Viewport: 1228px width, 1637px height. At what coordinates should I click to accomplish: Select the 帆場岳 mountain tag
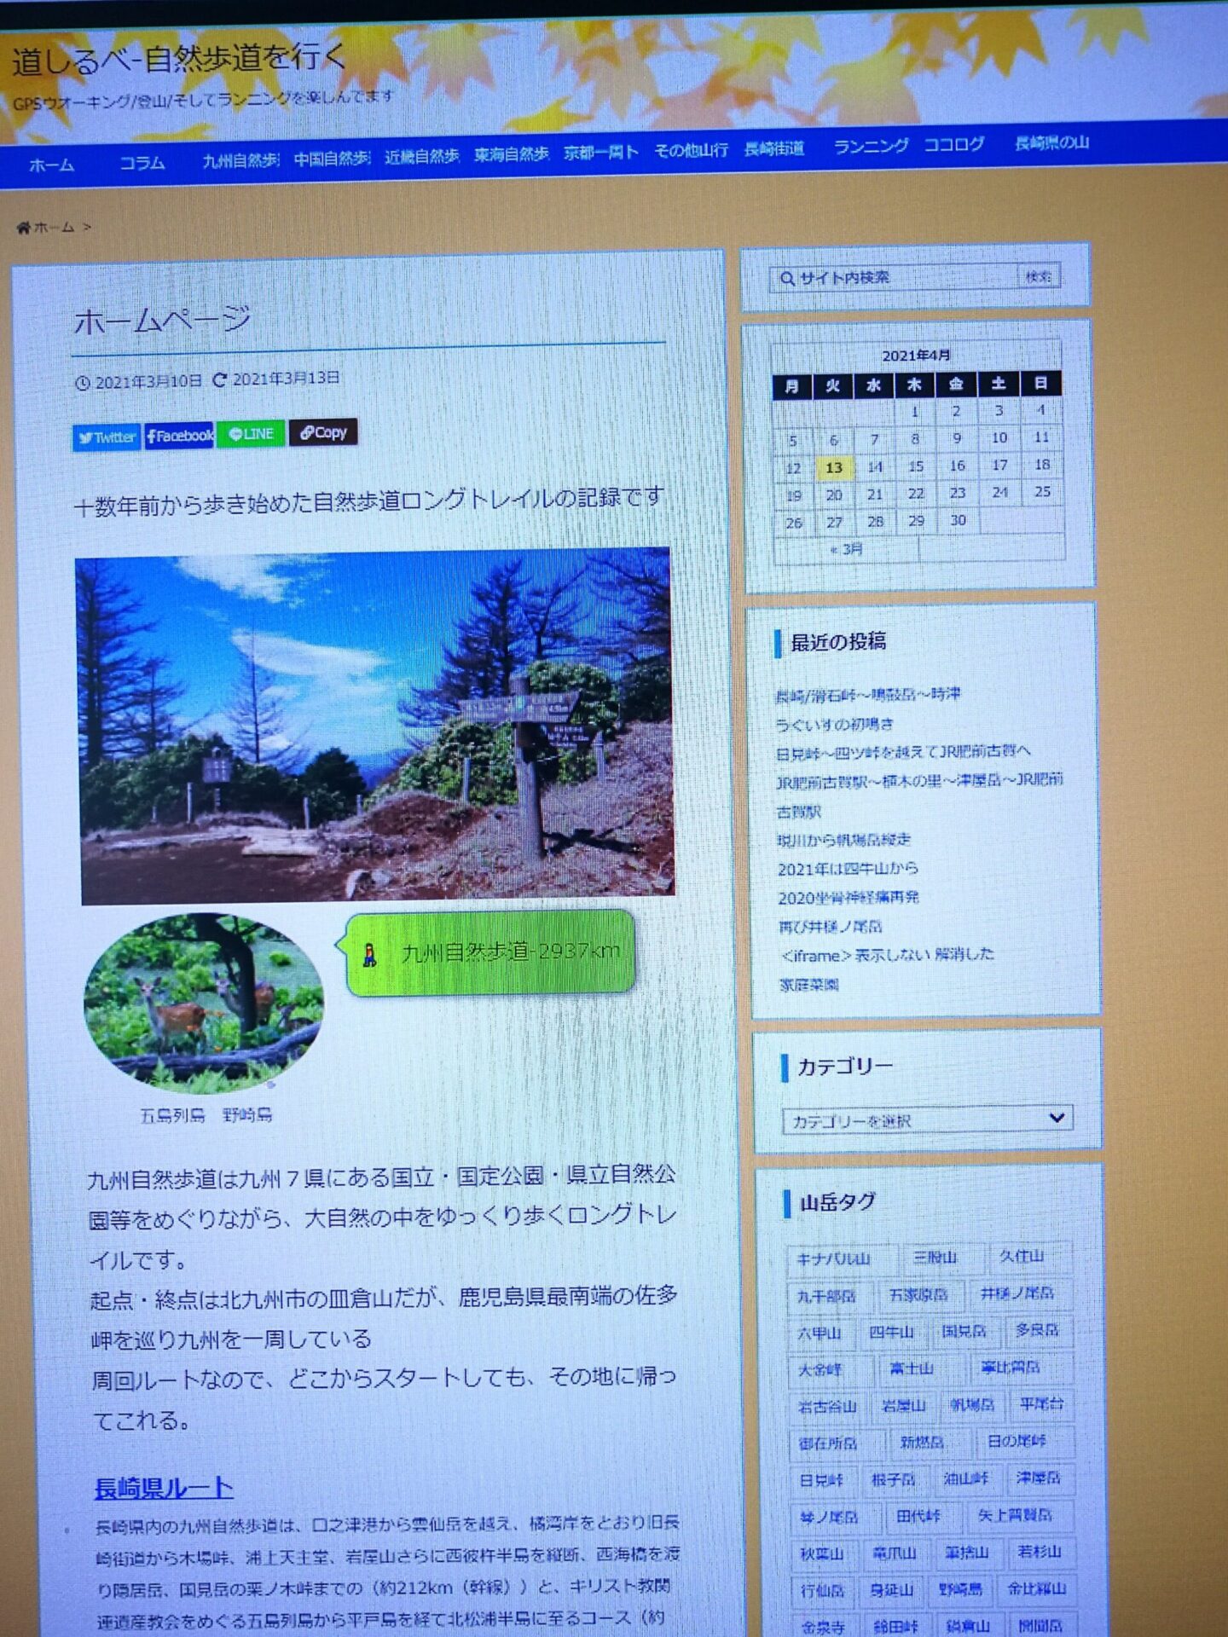[973, 1403]
